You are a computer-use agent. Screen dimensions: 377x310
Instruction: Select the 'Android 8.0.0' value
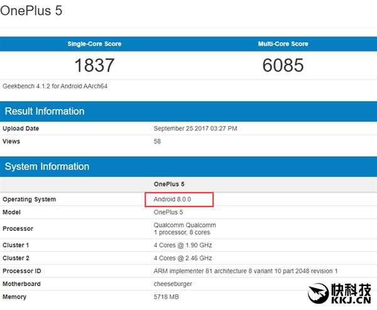click(172, 200)
